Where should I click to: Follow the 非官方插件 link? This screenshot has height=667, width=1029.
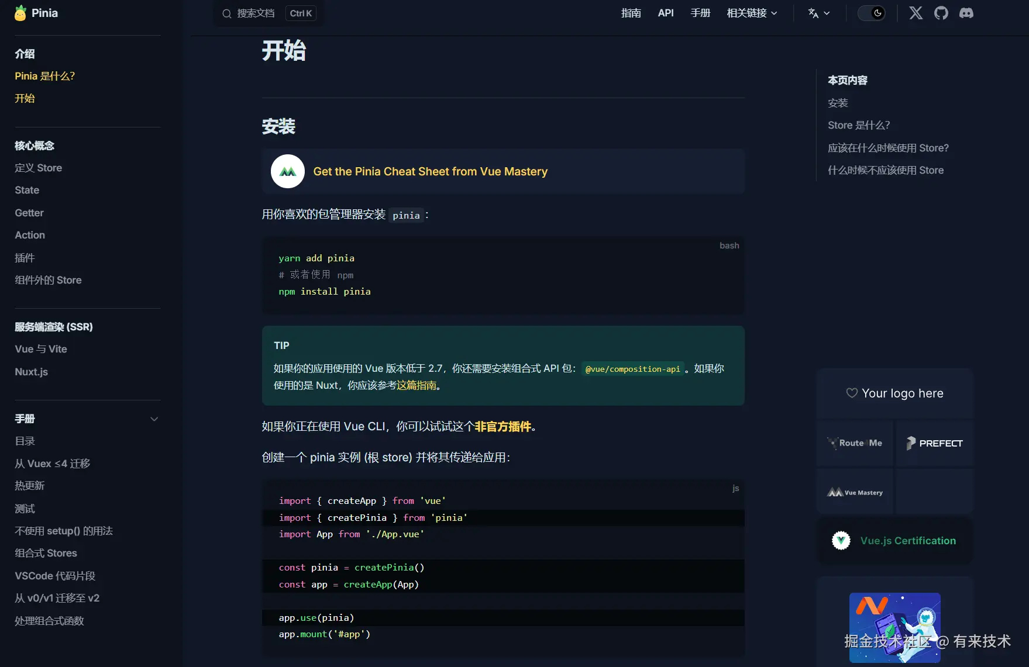(x=503, y=427)
